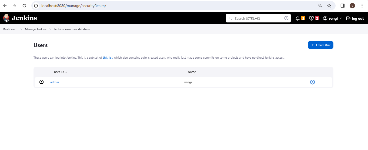Open the admin user link
Image resolution: width=368 pixels, height=150 pixels.
click(x=55, y=82)
